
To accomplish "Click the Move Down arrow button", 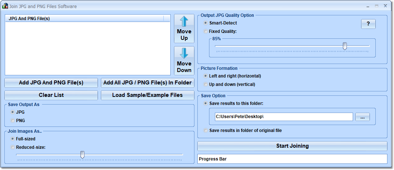I will click(184, 61).
